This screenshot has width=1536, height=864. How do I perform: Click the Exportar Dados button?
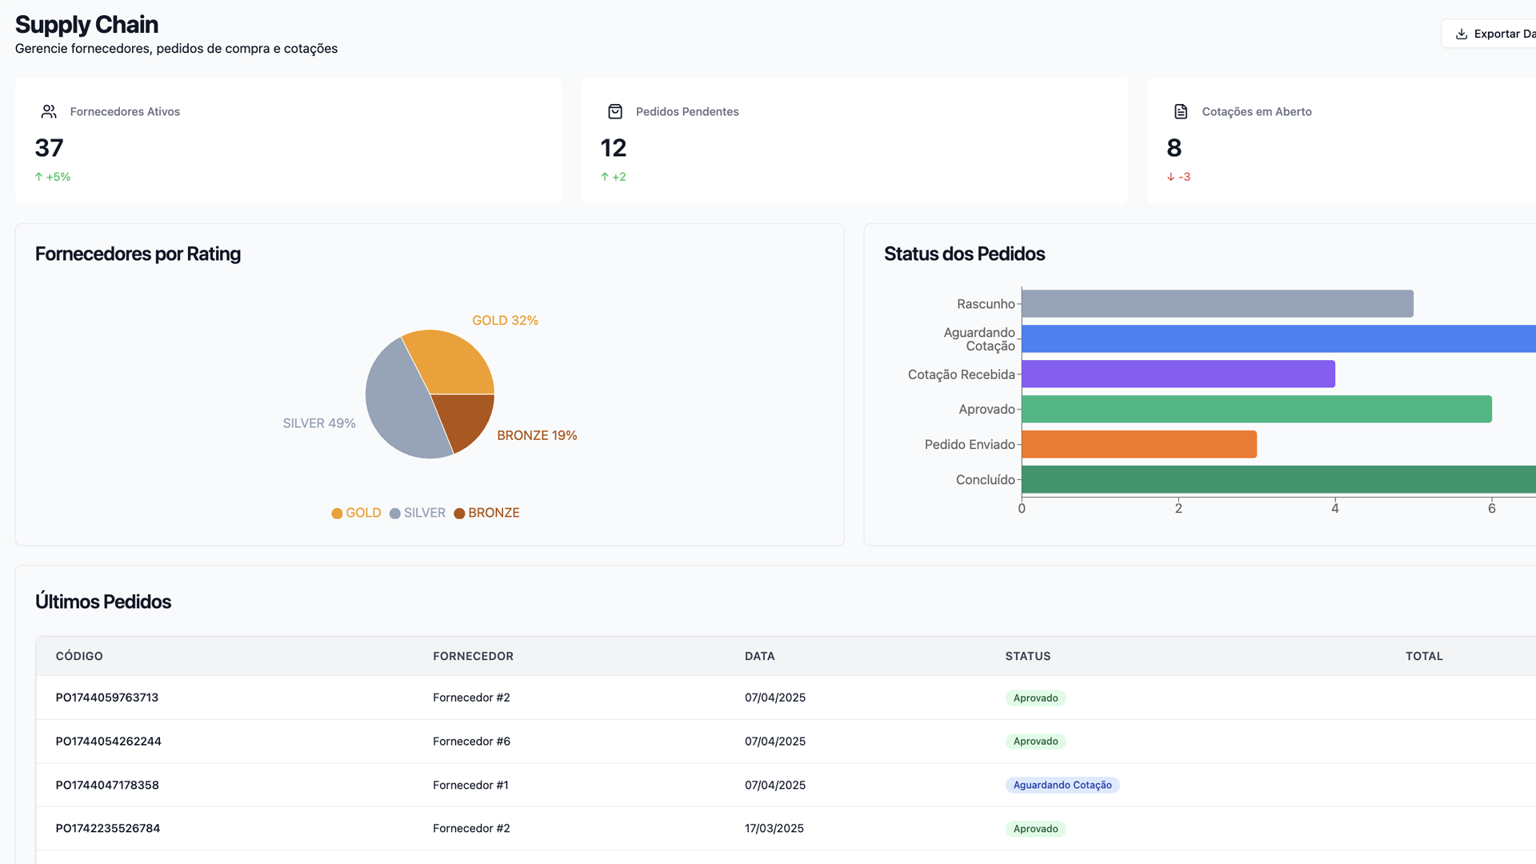pyautogui.click(x=1494, y=34)
